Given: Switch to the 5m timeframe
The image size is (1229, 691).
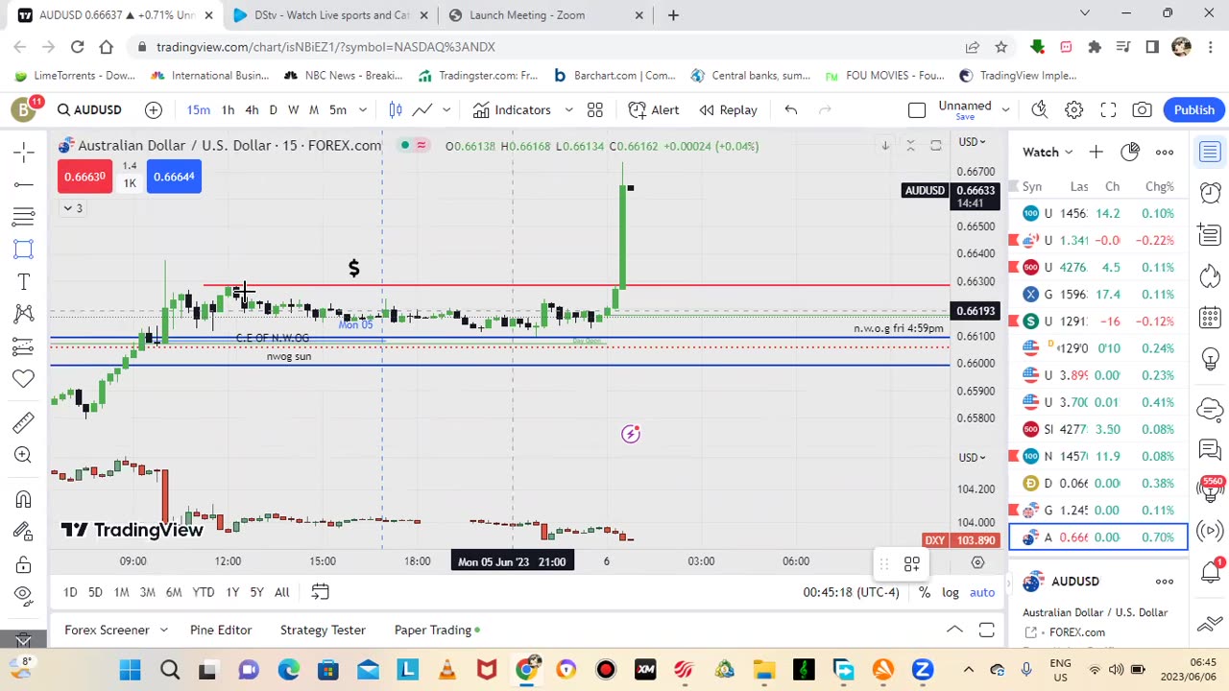Looking at the screenshot, I should point(338,109).
